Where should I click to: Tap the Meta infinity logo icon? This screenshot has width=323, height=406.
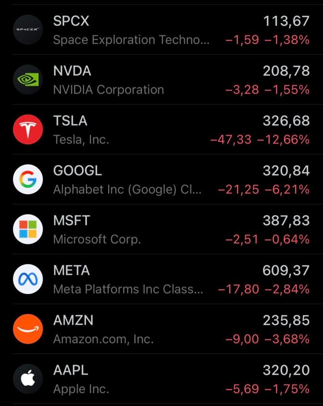(x=28, y=279)
